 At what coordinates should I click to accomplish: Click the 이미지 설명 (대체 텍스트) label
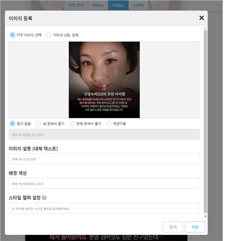pos(33,149)
